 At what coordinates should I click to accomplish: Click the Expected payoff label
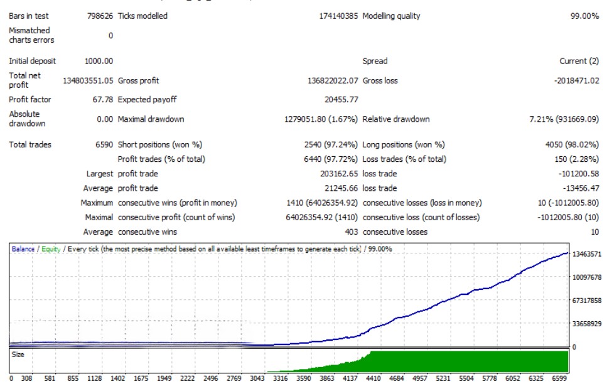[147, 100]
